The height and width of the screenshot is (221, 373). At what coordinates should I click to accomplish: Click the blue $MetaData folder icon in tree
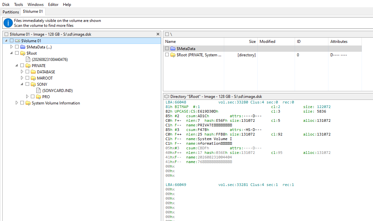[x=23, y=47]
